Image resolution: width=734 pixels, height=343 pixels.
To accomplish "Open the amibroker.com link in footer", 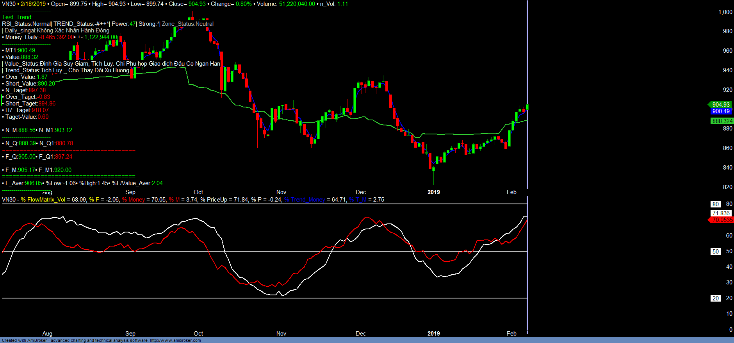I will [x=175, y=340].
